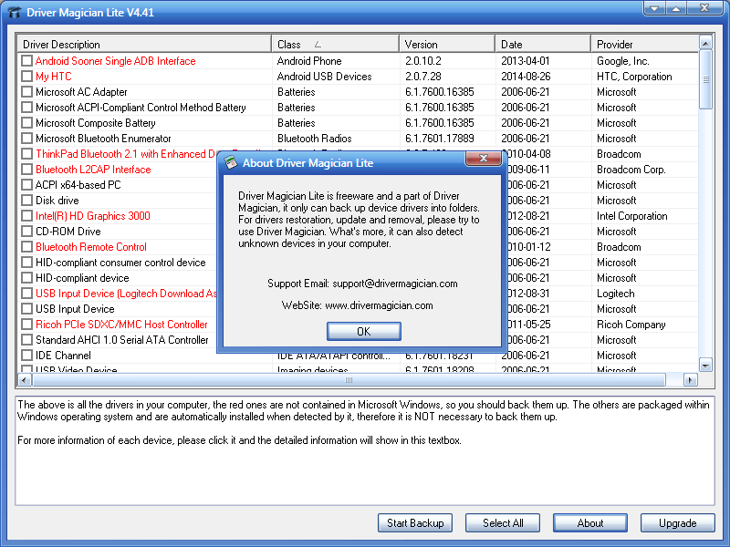Maximize the Driver Magician Lite window

click(x=676, y=8)
